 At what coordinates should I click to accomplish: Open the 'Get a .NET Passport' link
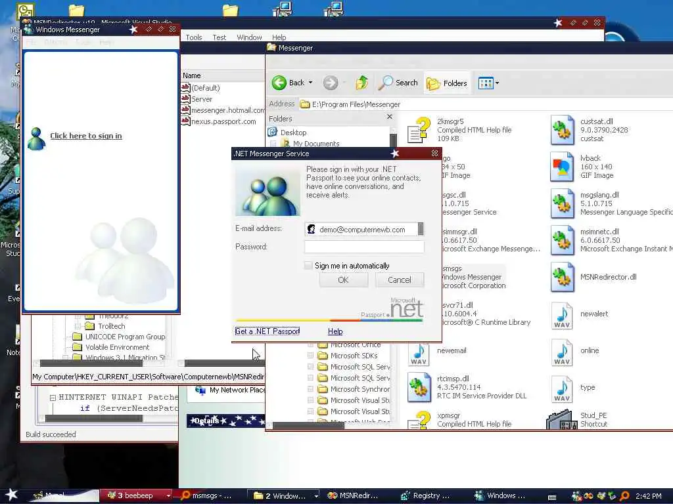point(267,331)
